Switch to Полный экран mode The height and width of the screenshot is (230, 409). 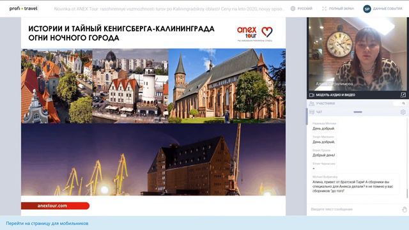(341, 8)
